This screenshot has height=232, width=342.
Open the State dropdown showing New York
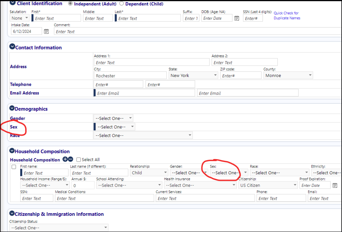[193, 76]
